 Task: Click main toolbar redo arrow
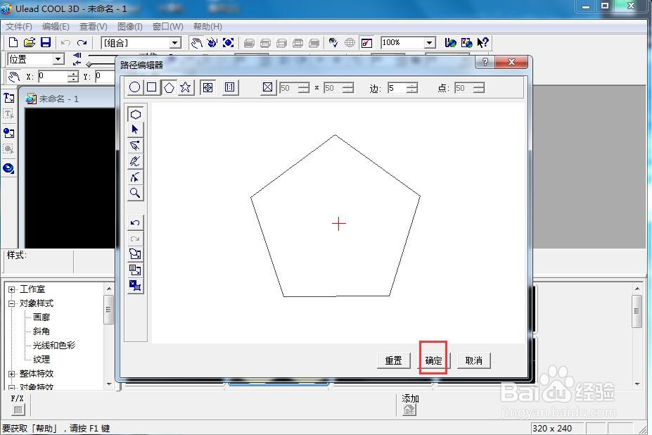click(82, 42)
